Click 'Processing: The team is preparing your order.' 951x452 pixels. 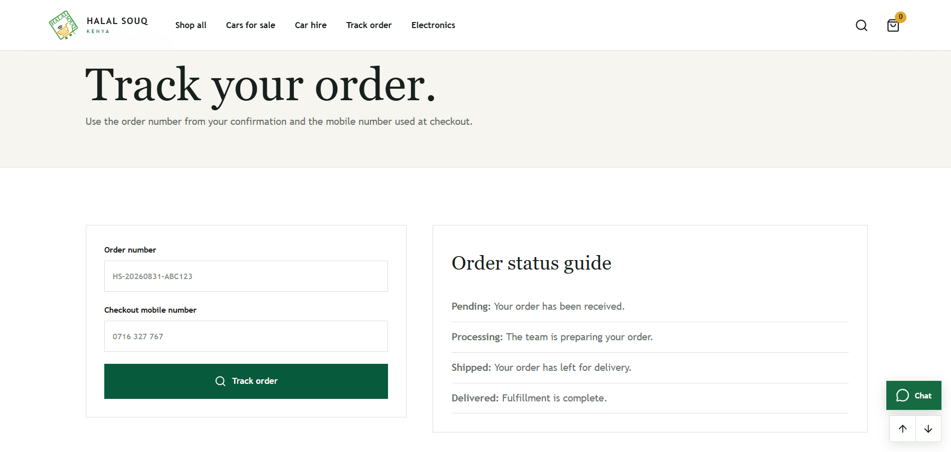[x=552, y=337]
